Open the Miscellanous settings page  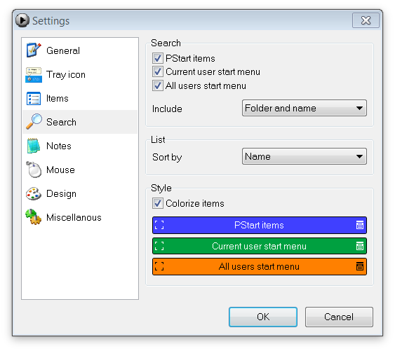coord(80,217)
